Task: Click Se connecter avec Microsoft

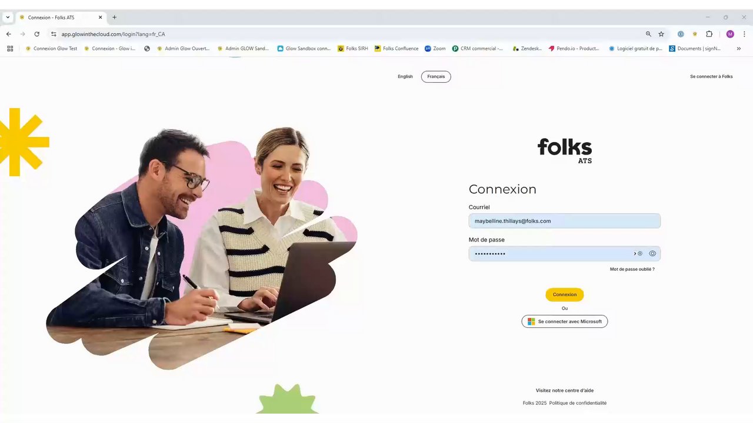Action: pyautogui.click(x=565, y=321)
